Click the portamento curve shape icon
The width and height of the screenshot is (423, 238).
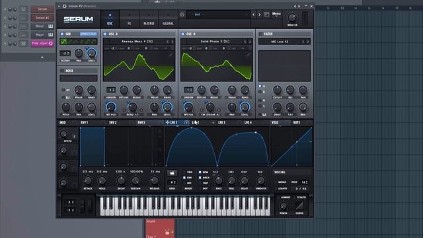pos(299,206)
